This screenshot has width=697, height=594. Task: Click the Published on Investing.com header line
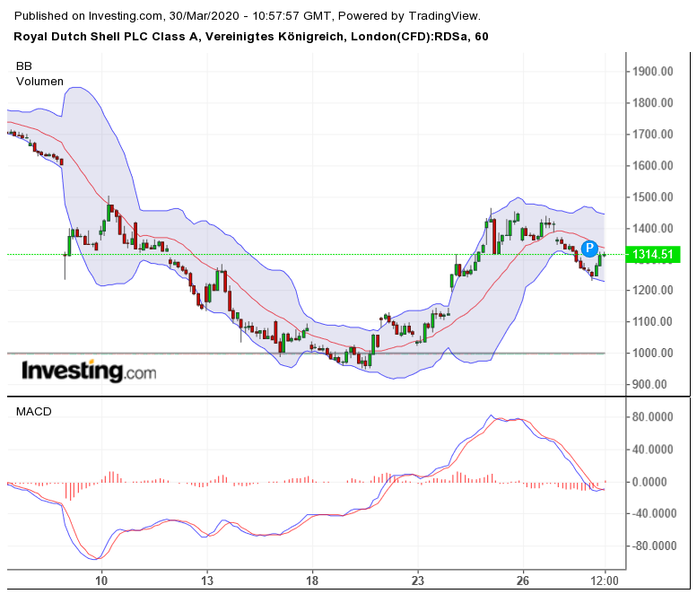point(248,16)
